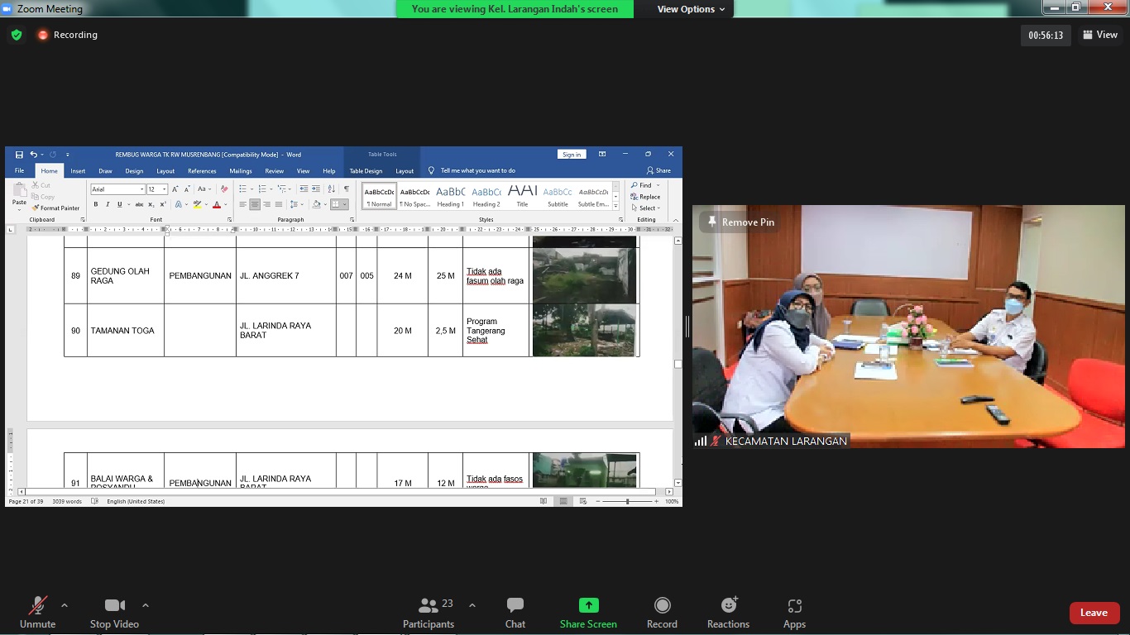Click the View layout button
The image size is (1130, 635).
[1099, 35]
